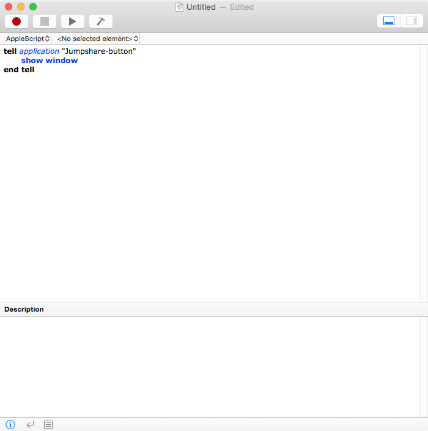Viewport: 428px width, 431px height.
Task: Zoom the window with green button
Action: point(33,7)
